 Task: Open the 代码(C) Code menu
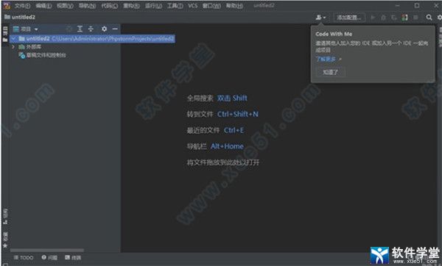click(x=109, y=6)
